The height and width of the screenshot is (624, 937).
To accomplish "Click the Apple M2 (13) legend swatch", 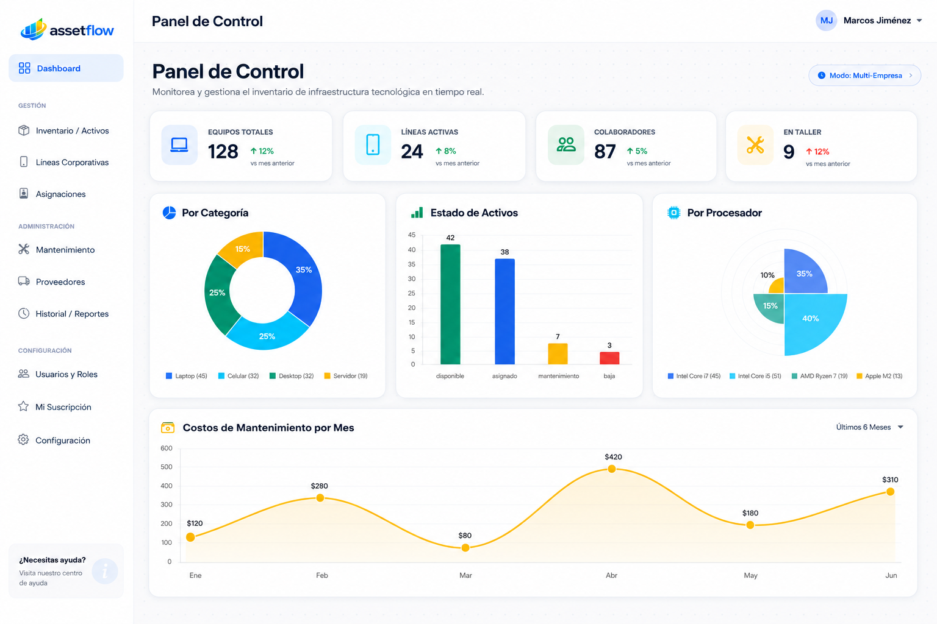I will pos(860,376).
